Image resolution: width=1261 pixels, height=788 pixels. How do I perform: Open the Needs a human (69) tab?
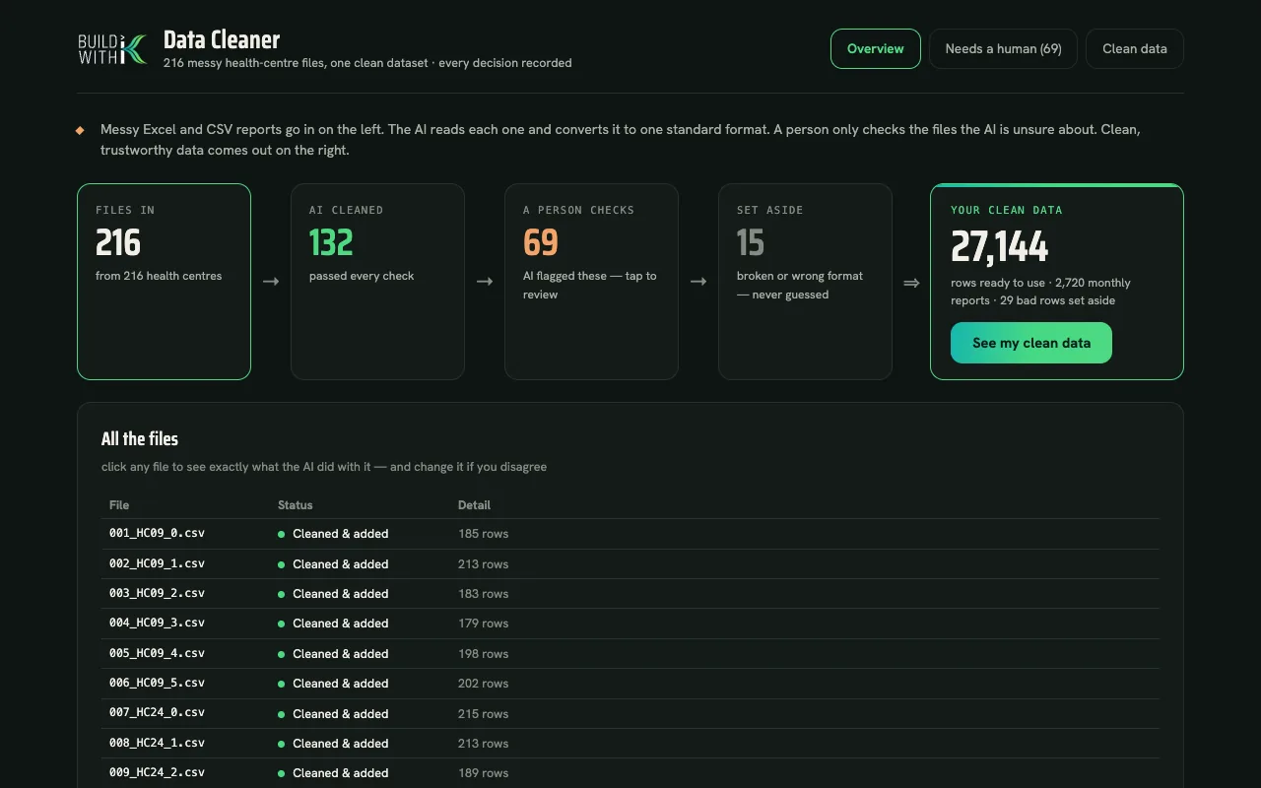click(x=1003, y=48)
